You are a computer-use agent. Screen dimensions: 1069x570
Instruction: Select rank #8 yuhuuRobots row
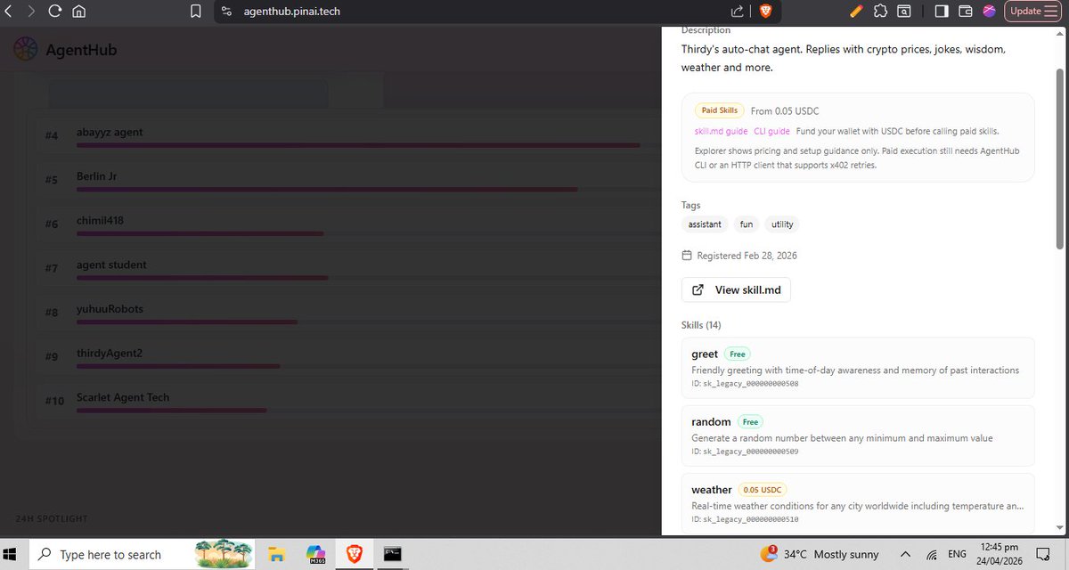347,313
